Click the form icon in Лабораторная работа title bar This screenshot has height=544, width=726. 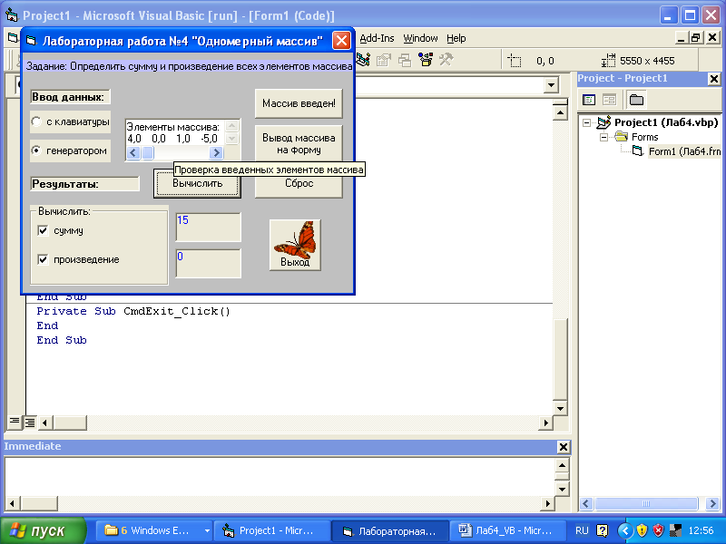tap(32, 41)
